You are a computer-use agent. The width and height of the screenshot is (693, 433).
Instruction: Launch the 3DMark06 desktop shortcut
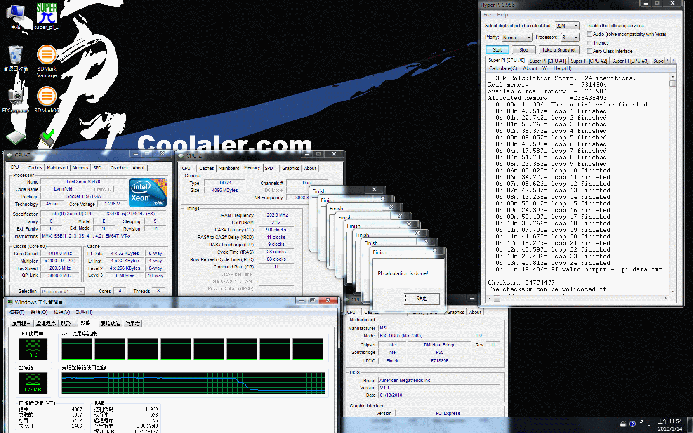point(47,100)
